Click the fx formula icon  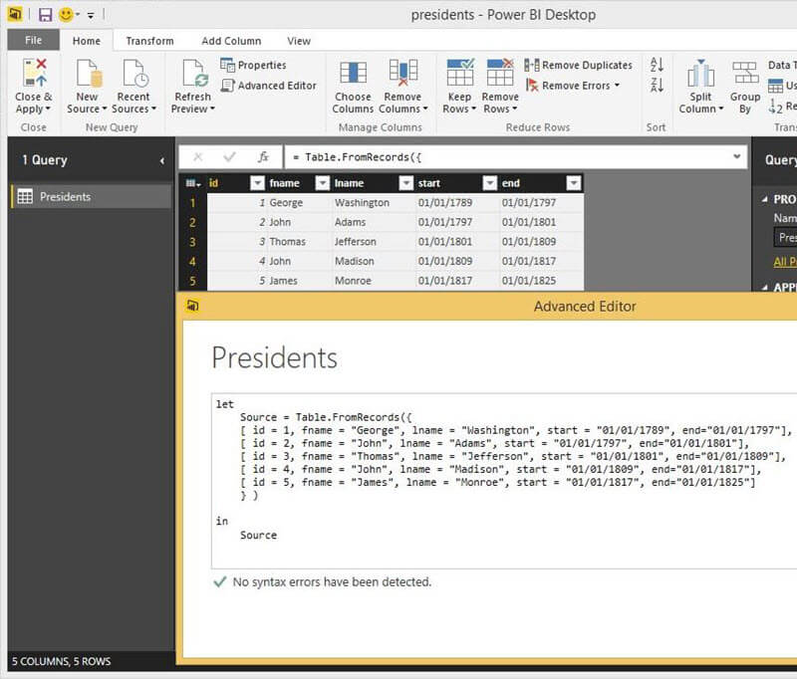[x=263, y=157]
